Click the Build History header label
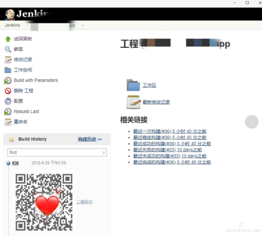 coord(32,139)
